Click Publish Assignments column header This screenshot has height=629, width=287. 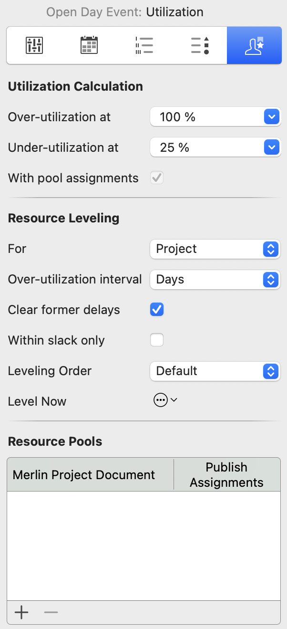coord(226,474)
